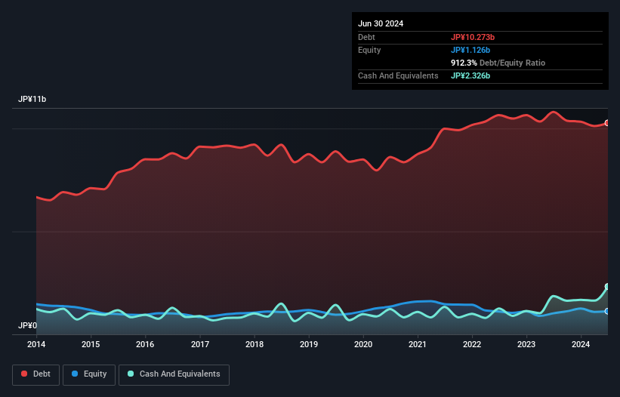Click the teal Cash end-point marker
Image resolution: width=620 pixels, height=397 pixels.
(607, 286)
